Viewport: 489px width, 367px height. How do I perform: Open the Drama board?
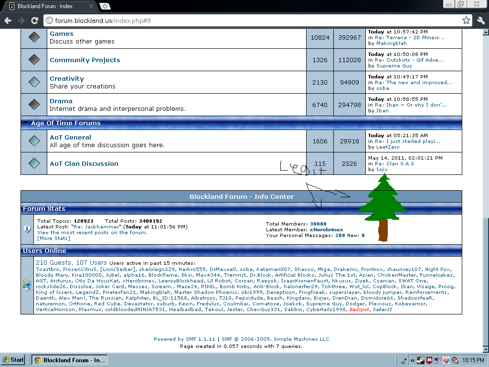pos(61,101)
